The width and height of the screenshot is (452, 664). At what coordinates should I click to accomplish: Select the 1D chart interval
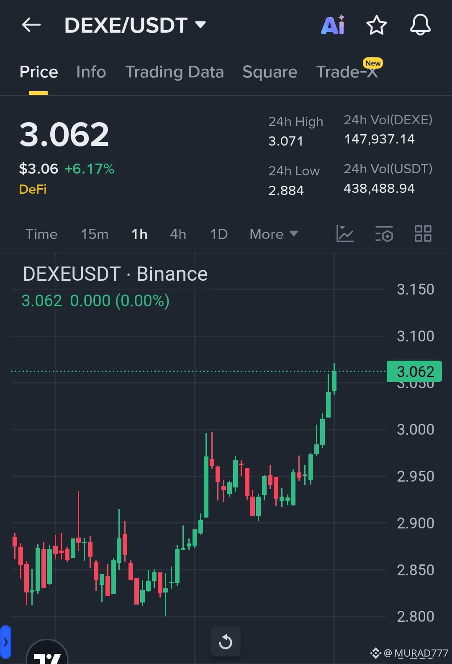tap(219, 234)
